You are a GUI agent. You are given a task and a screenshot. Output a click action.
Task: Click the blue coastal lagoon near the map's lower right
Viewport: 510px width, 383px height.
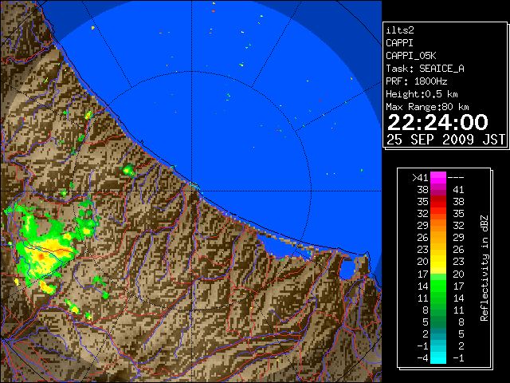click(x=348, y=269)
